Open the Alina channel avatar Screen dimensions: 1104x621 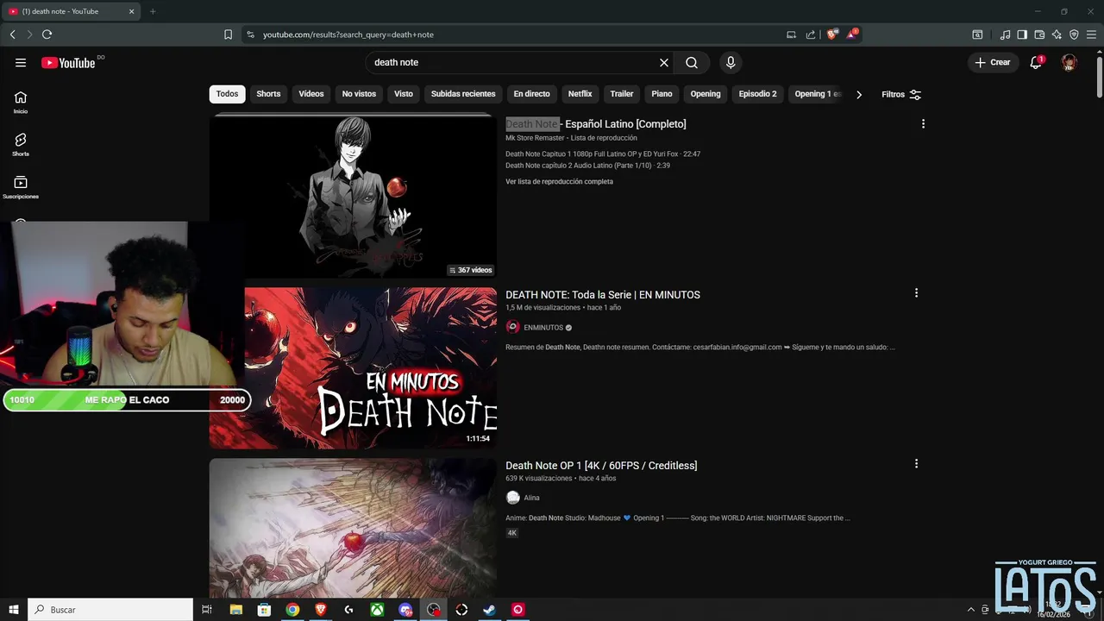513,498
